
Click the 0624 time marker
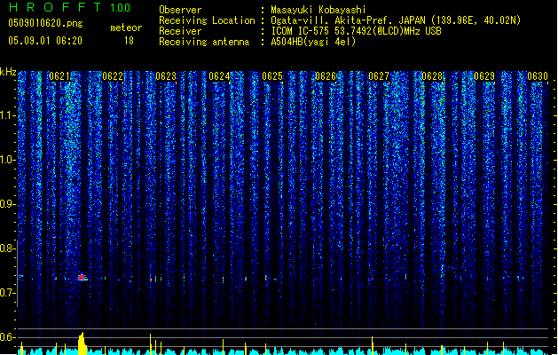coord(219,76)
